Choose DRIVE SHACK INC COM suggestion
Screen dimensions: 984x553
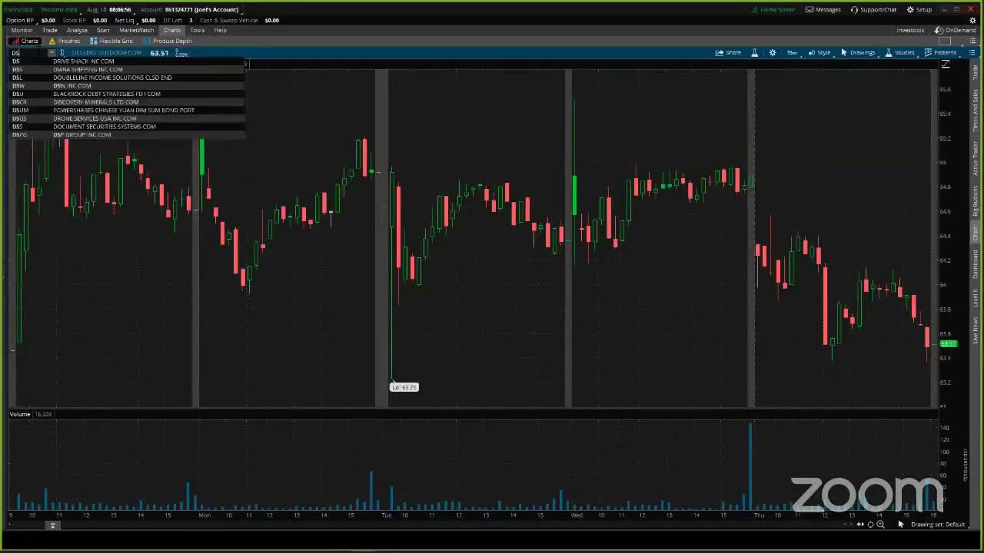[x=128, y=61]
